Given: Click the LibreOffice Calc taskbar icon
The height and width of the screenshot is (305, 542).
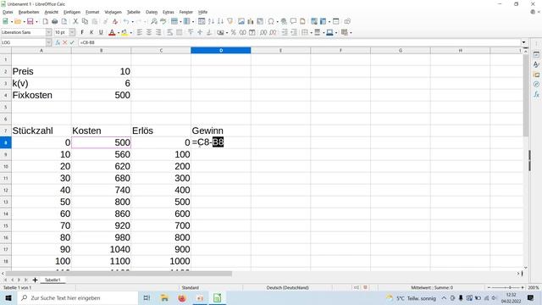Looking at the screenshot, I should coord(217,297).
